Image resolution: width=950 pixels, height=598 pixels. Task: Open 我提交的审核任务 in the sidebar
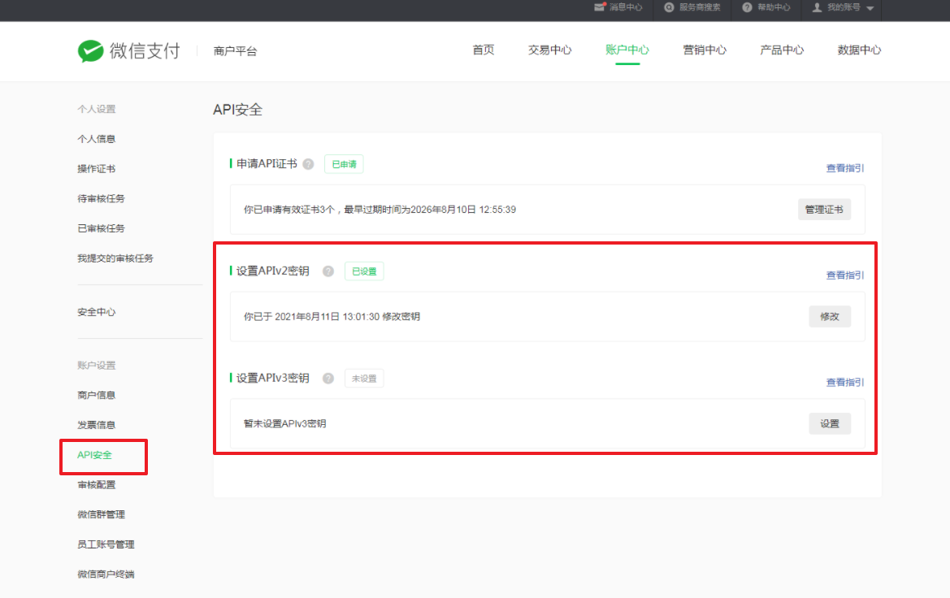(x=115, y=258)
